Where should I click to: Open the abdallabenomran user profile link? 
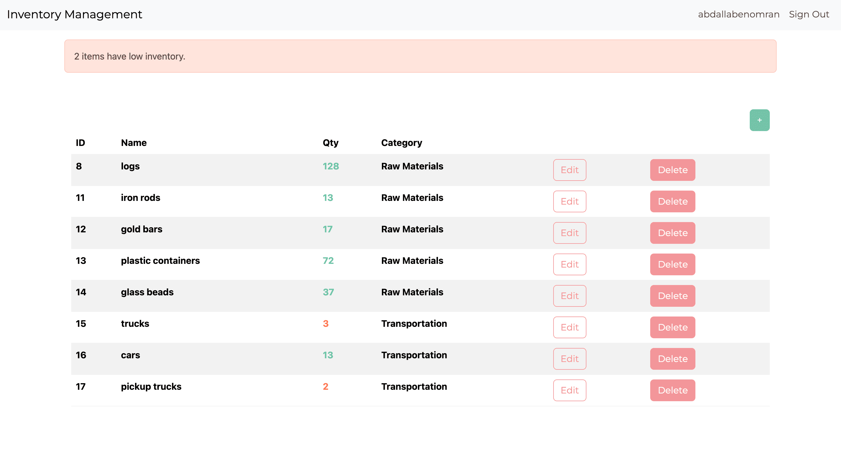click(x=739, y=14)
